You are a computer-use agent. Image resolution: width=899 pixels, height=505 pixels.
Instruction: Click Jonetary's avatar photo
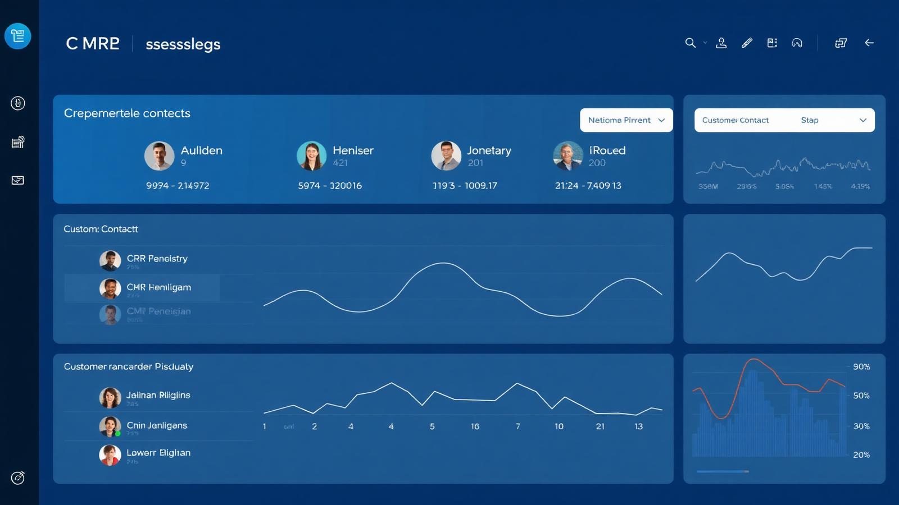[446, 155]
